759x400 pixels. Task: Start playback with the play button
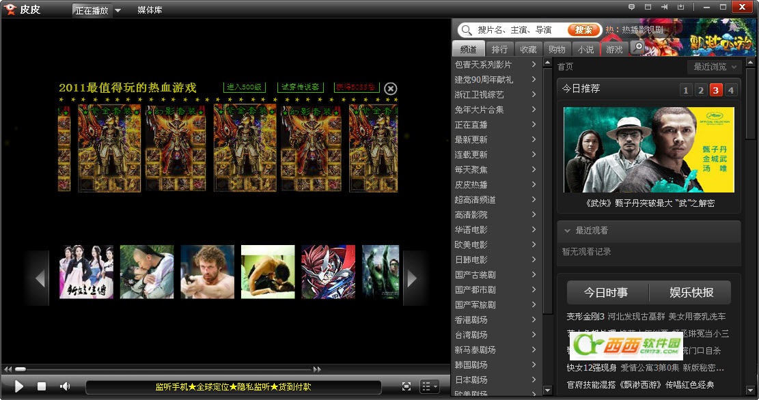click(x=19, y=386)
